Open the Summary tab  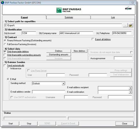pyautogui.click(x=69, y=17)
